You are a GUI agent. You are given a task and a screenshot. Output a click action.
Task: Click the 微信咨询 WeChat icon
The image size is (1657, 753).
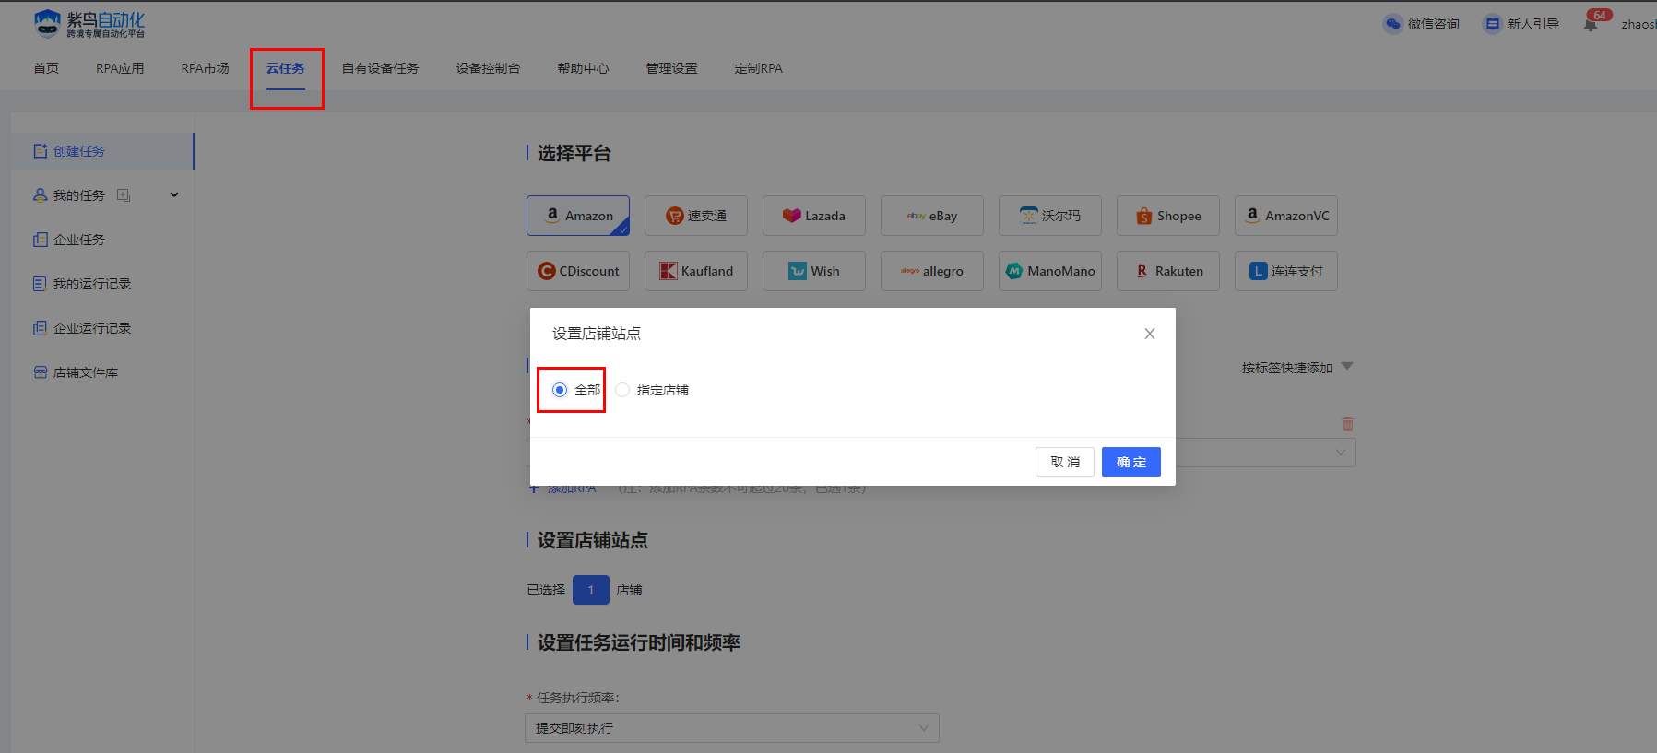[x=1392, y=24]
